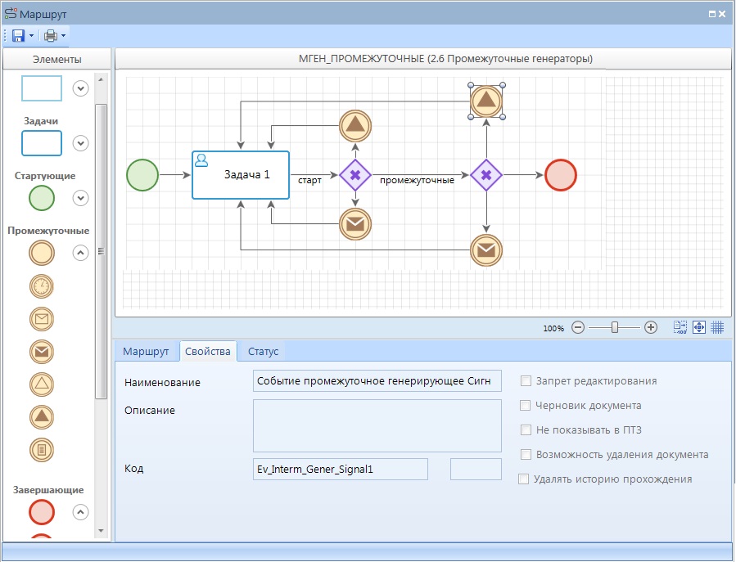Select the filled envelope event in palette

pos(42,352)
